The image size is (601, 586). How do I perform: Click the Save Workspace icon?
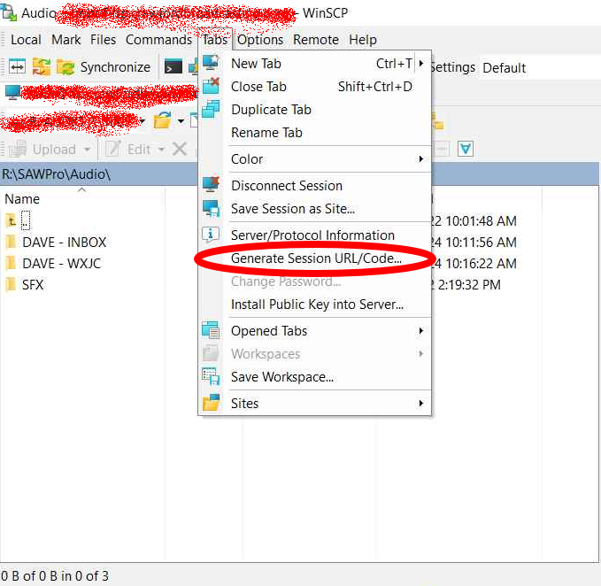coord(211,376)
